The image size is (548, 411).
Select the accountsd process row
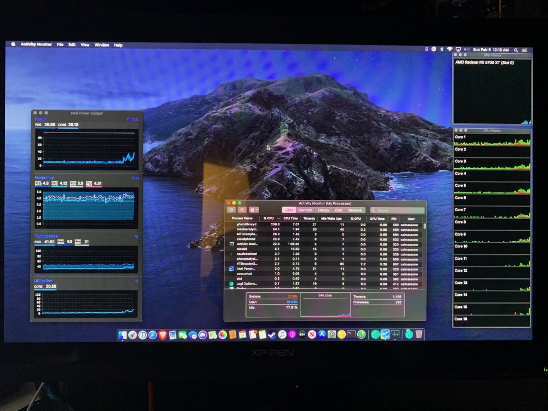[x=324, y=273]
